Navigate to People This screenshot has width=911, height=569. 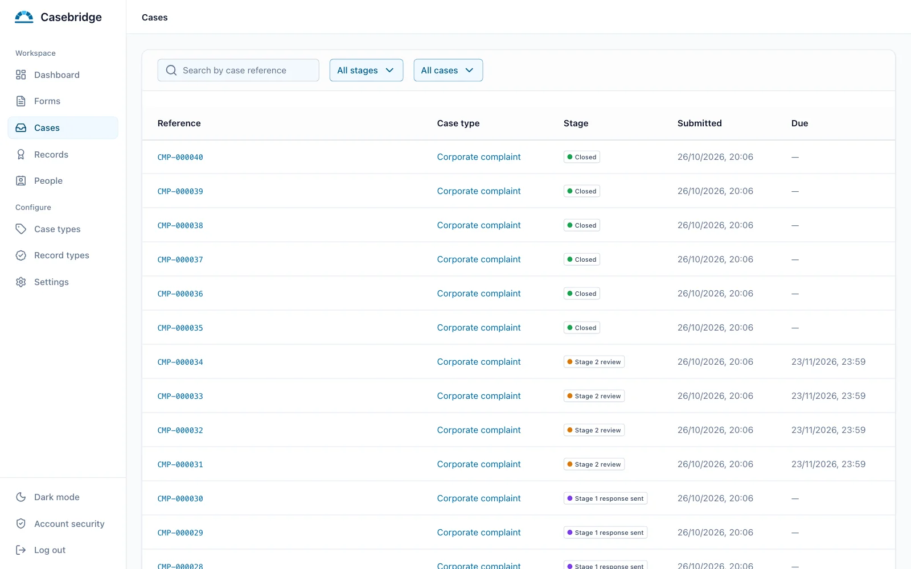click(63, 181)
